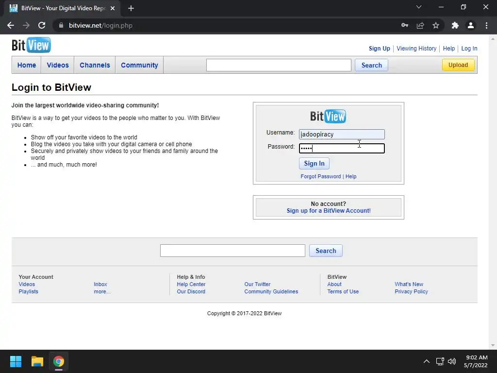This screenshot has width=497, height=373.
Task: Open the saved passwords key icon
Action: (405, 25)
